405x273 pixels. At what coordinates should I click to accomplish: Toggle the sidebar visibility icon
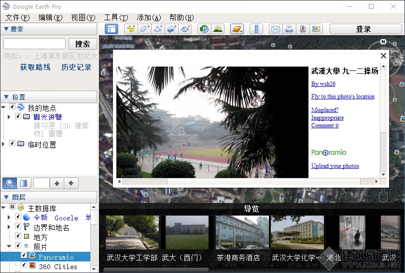coord(112,29)
